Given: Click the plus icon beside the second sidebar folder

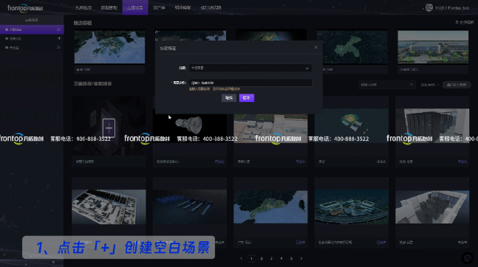Looking at the screenshot, I should tap(59, 38).
